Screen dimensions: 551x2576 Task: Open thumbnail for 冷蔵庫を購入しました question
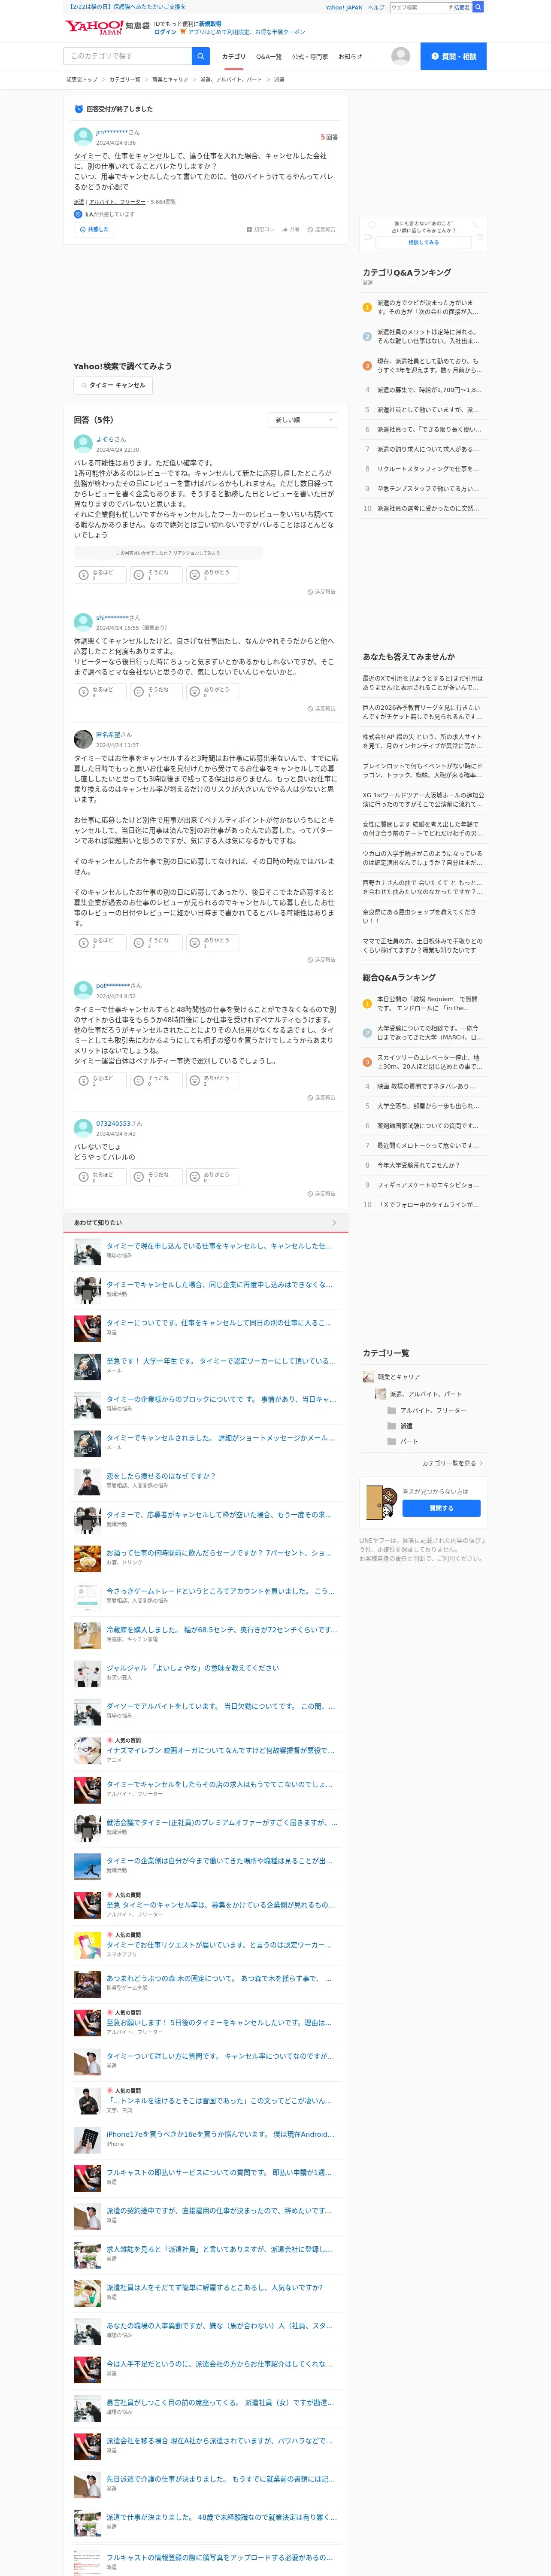(x=87, y=1635)
